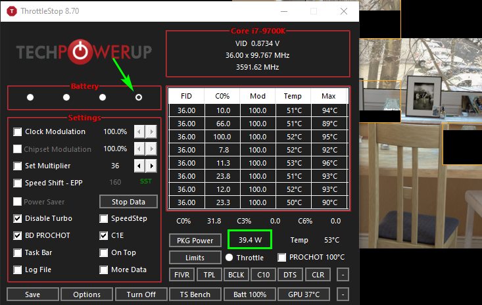Increase Set Multiplier with right arrow
This screenshot has width=482, height=305.
pos(151,166)
